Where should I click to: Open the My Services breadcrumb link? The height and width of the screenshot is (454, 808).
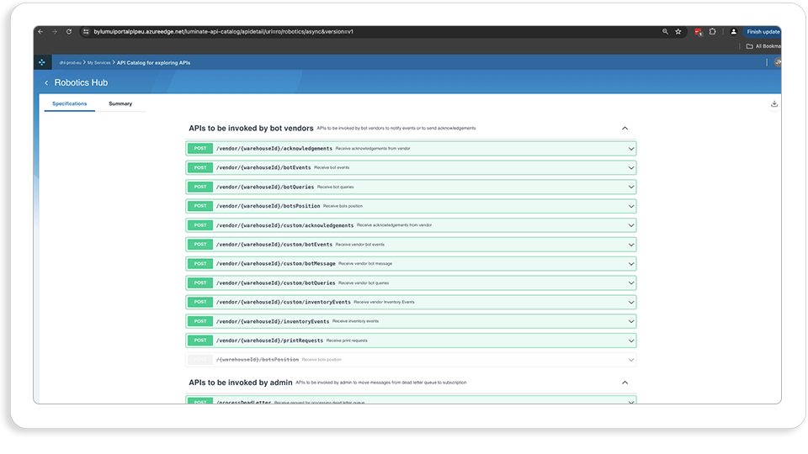coord(99,63)
